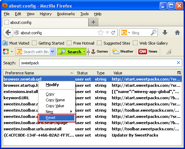Open Weather from SweetPacks toolbar
The image size is (185, 149).
(x=123, y=52)
